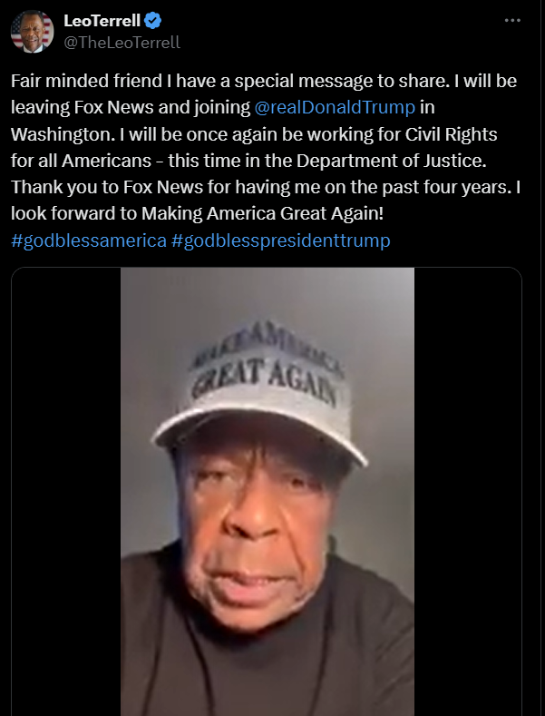
Task: Open LeoTerrell's profile avatar picture
Action: (32, 32)
